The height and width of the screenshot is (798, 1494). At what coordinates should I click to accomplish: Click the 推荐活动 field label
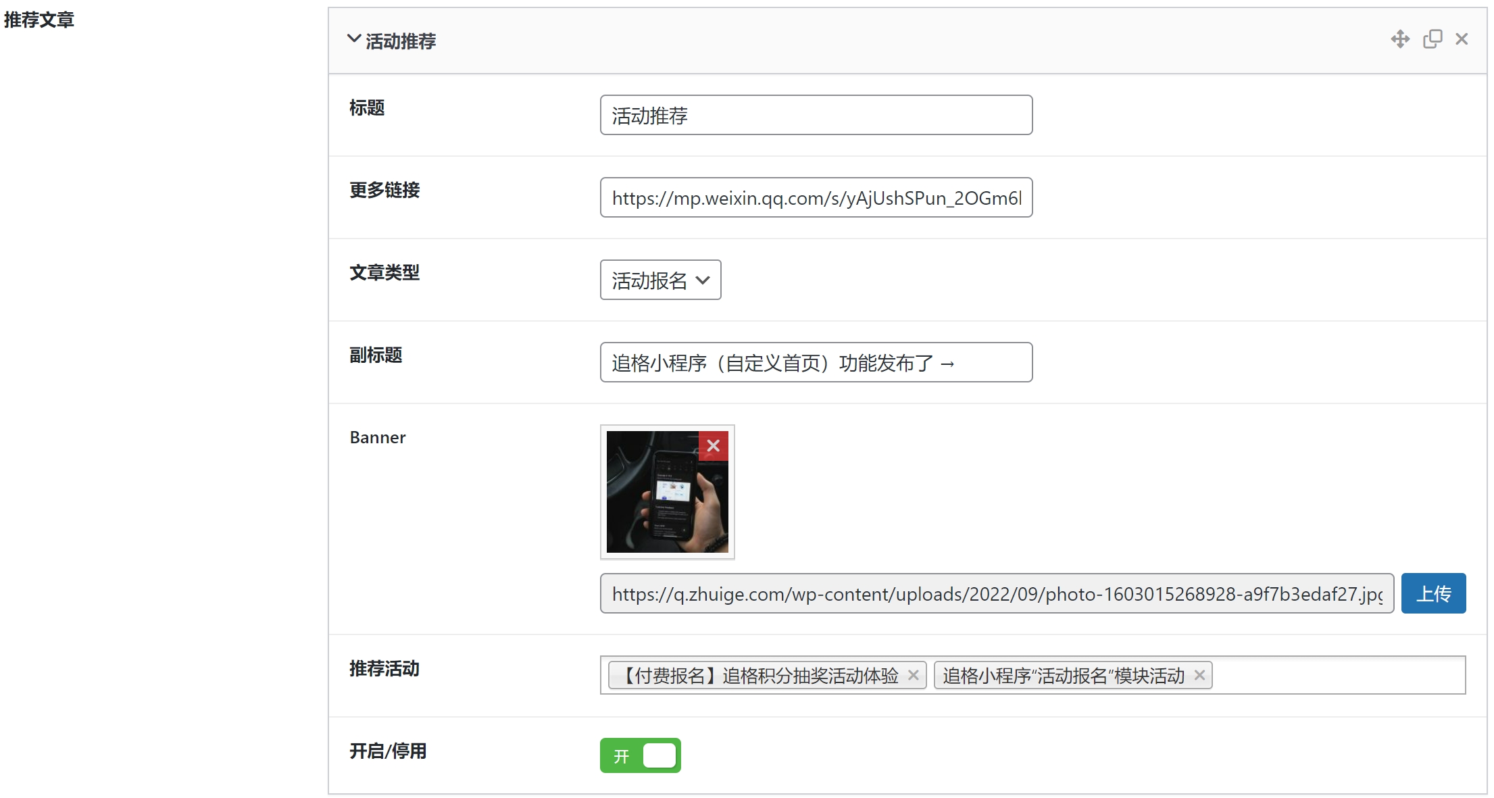pyautogui.click(x=384, y=668)
